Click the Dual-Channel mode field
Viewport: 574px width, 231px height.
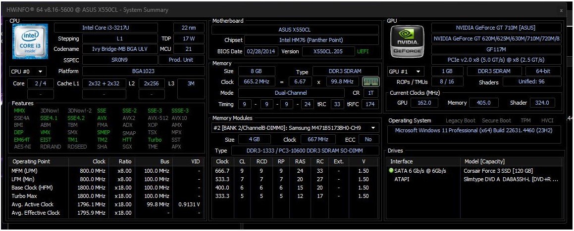pyautogui.click(x=291, y=93)
